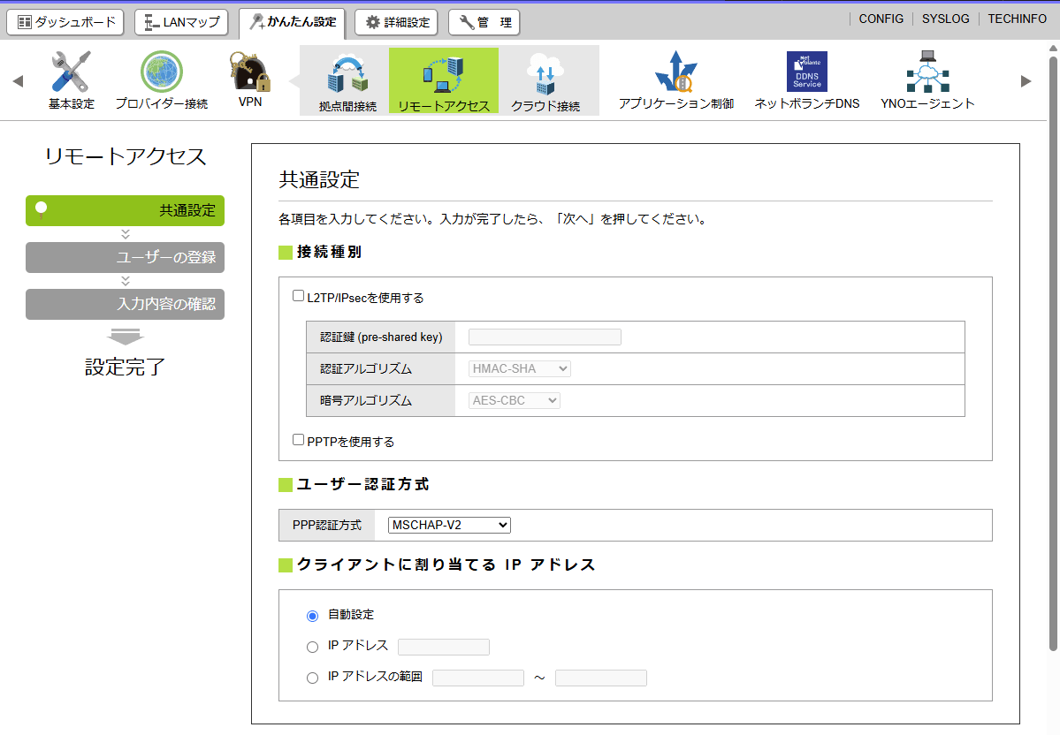Select the 入力内容の確認 step in sidebar
The image size is (1060, 735).
(x=125, y=304)
